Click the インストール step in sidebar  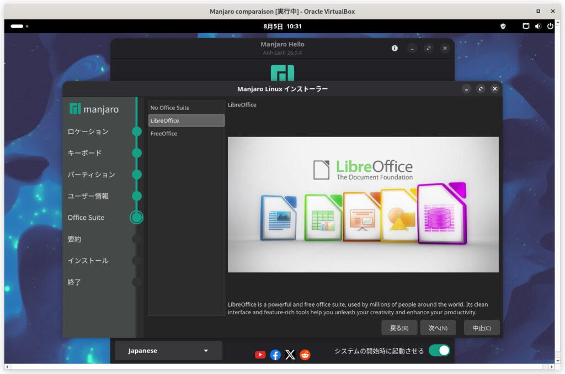(88, 260)
